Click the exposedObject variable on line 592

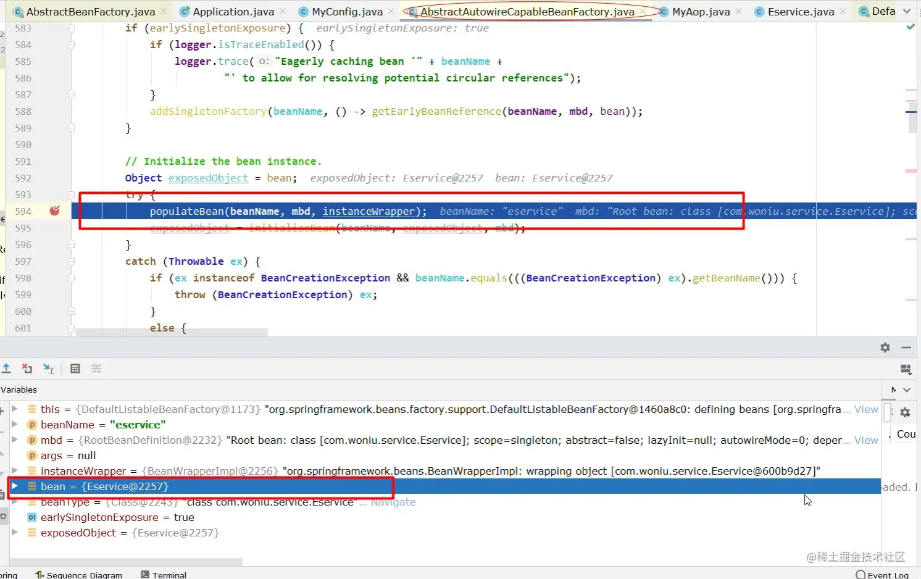(208, 178)
